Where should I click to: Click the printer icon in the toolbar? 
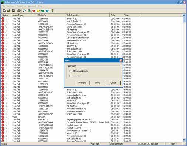tap(19, 11)
